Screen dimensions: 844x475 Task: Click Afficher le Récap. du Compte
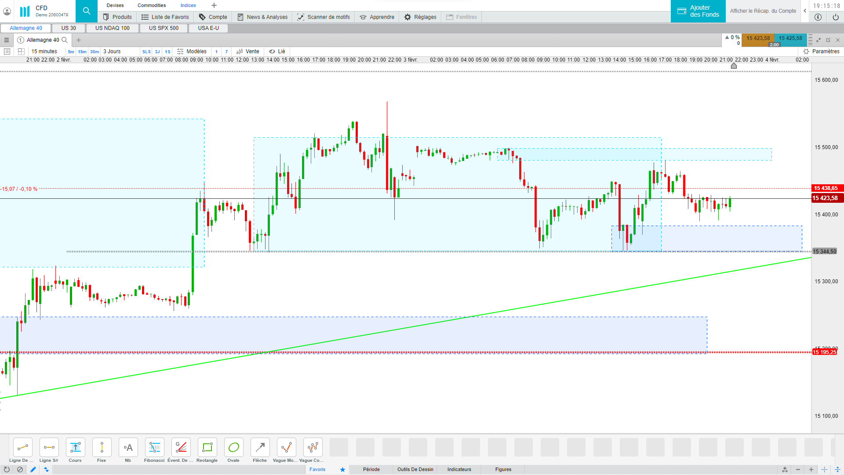click(x=763, y=11)
